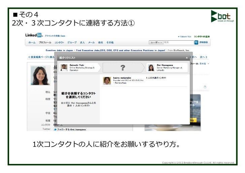
Task: Click the Satoshi Yuki name in the dialog
Action: tap(77, 65)
